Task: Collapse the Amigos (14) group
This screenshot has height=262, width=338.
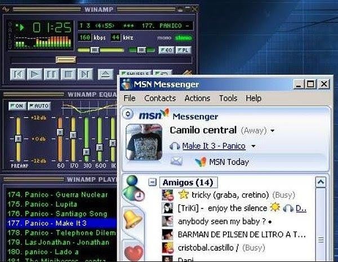Action: (x=152, y=182)
